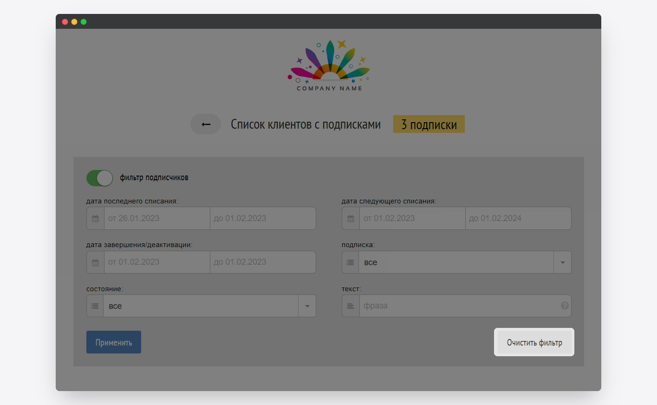Click the Company Name logo
The height and width of the screenshot is (405, 657).
(329, 66)
